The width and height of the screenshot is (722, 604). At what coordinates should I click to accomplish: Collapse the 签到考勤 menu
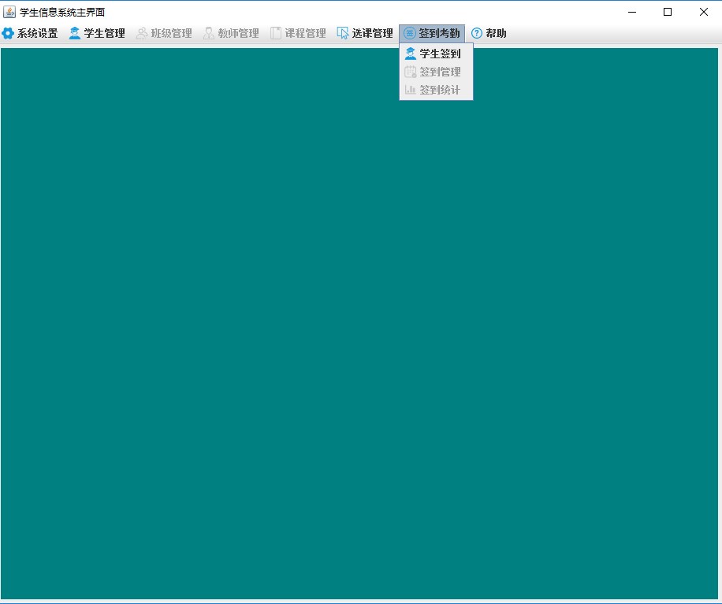point(432,33)
